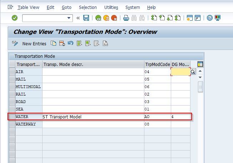
Task: Click the Delete row icon
Action: [62, 44]
